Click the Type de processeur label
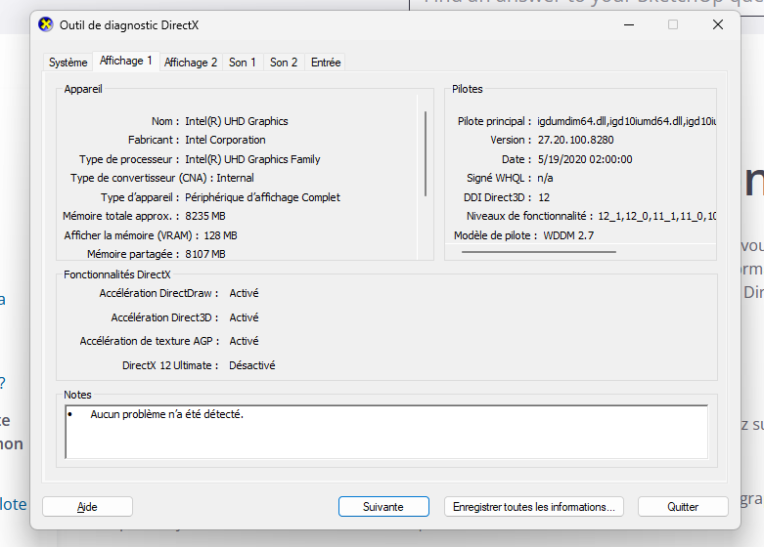The image size is (764, 547). [128, 159]
